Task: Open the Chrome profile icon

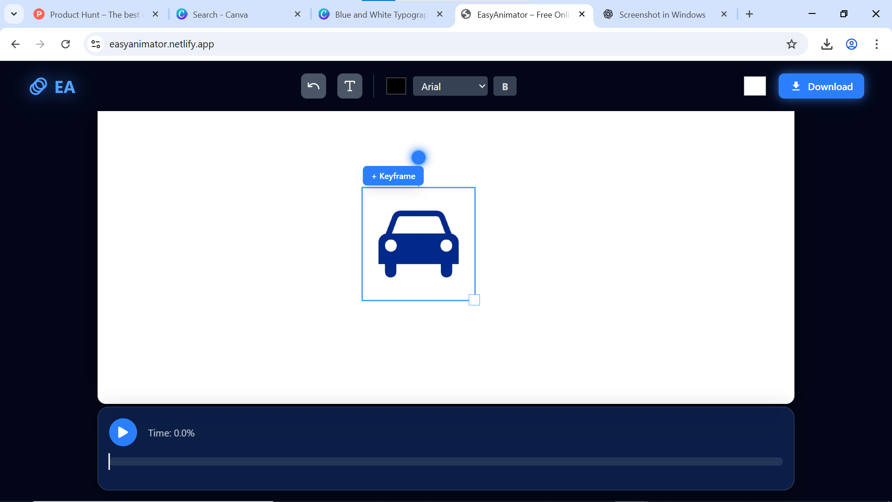Action: (x=852, y=44)
